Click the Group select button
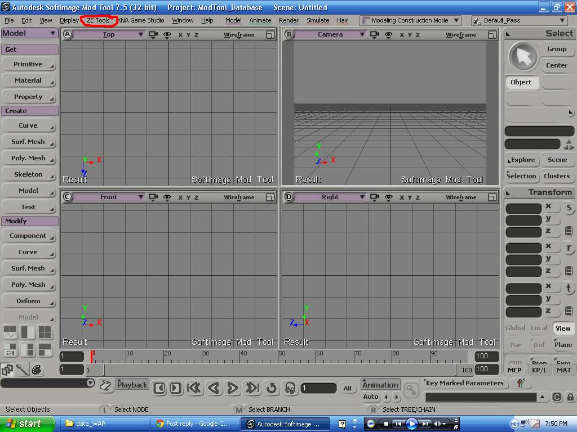 557,49
